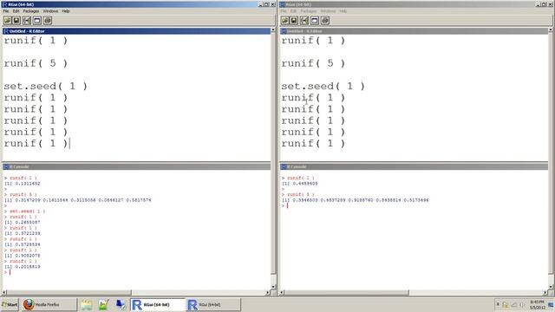This screenshot has width=555, height=312.
Task: Click Save script icon in right RGui toolbar
Action: pos(294,20)
